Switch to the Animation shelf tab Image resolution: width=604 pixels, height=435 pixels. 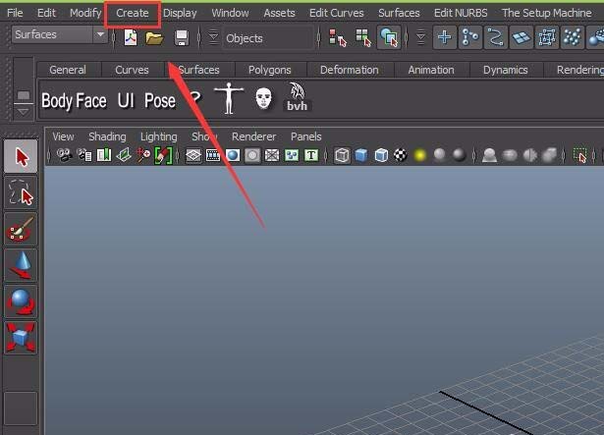pos(431,70)
